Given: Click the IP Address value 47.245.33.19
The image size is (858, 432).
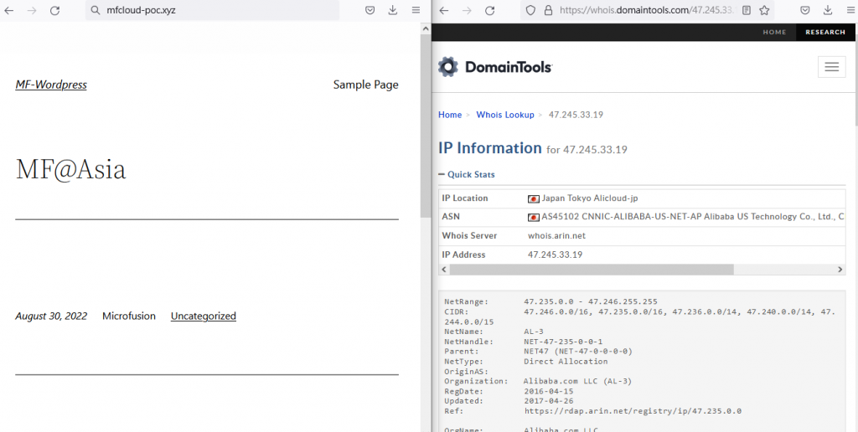Looking at the screenshot, I should [x=555, y=255].
